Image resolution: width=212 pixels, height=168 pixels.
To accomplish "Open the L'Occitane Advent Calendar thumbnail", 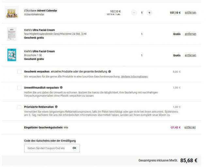I will [x=12, y=13].
